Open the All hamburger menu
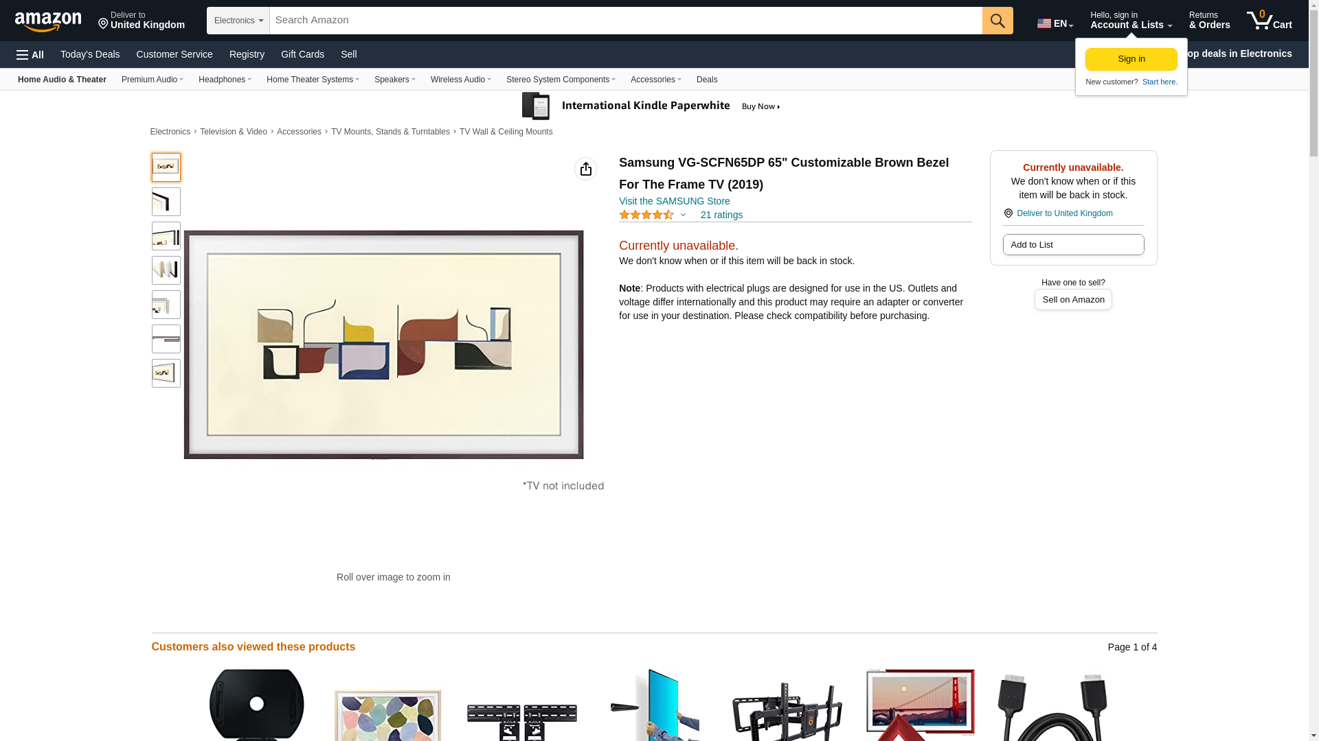Image resolution: width=1319 pixels, height=741 pixels. click(30, 55)
